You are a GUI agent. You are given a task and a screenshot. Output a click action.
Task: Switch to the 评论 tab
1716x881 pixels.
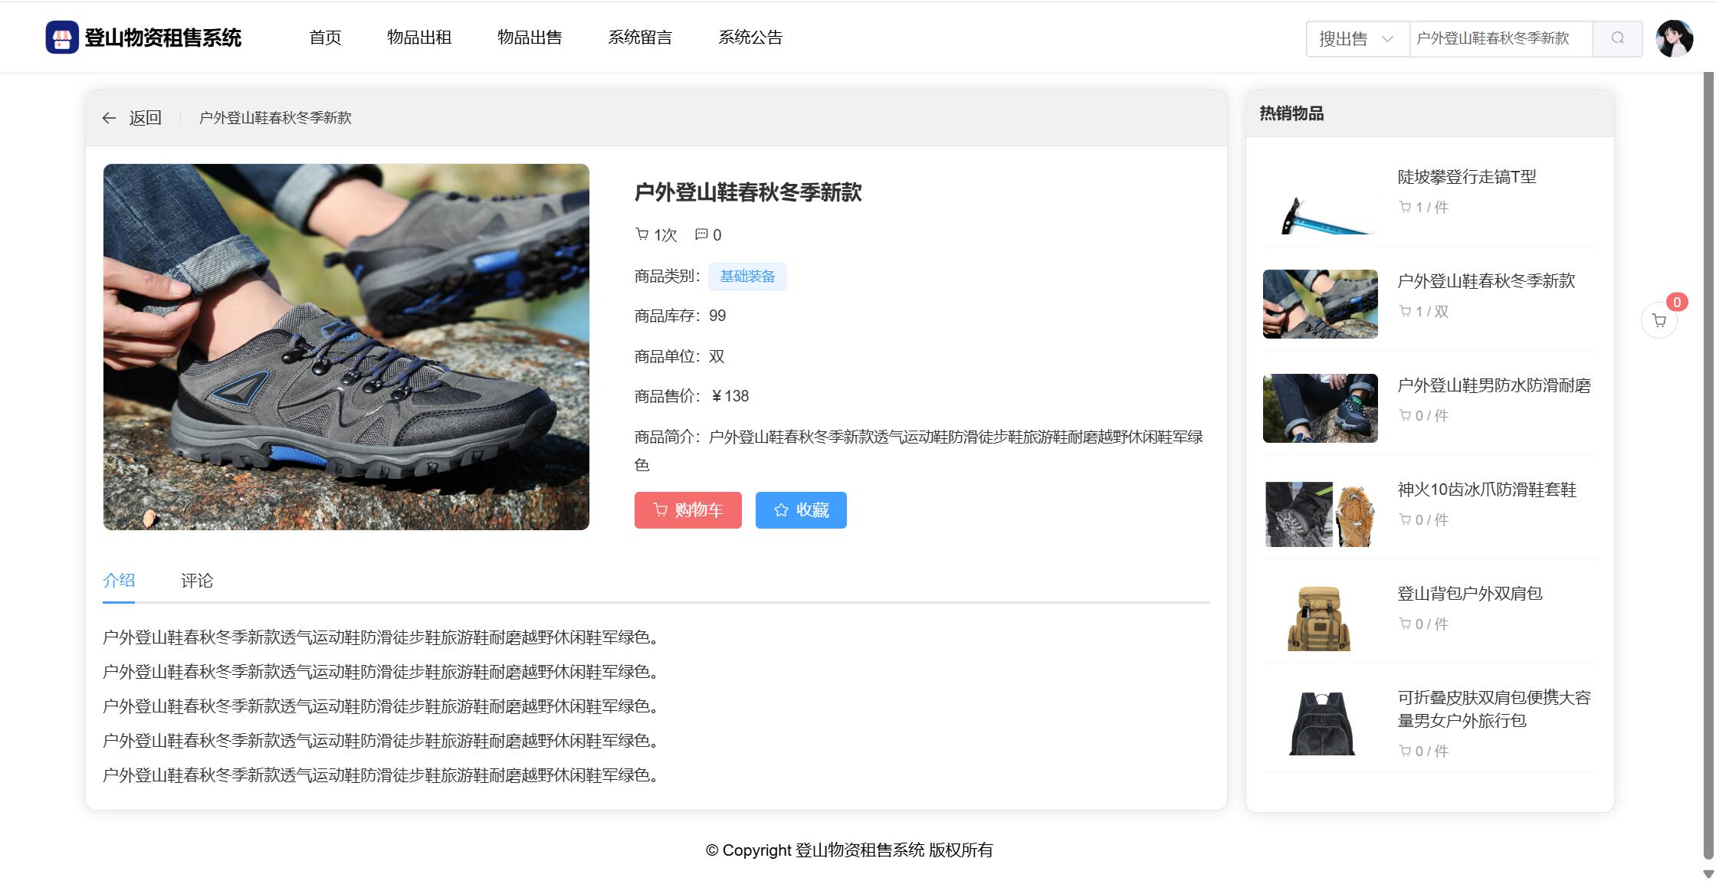click(x=197, y=581)
